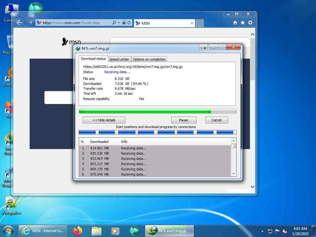This screenshot has height=237, width=316.
Task: Click the Info column header
Action: point(124,142)
